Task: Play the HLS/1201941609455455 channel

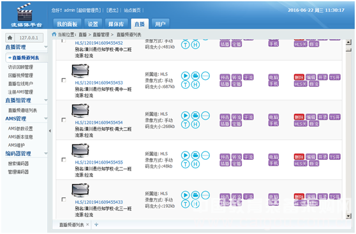Action: click(x=185, y=155)
